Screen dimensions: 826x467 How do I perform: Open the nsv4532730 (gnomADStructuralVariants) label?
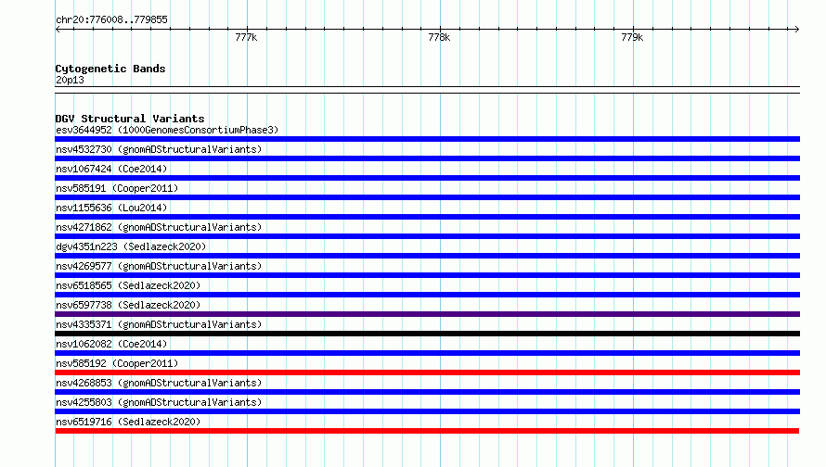point(159,149)
